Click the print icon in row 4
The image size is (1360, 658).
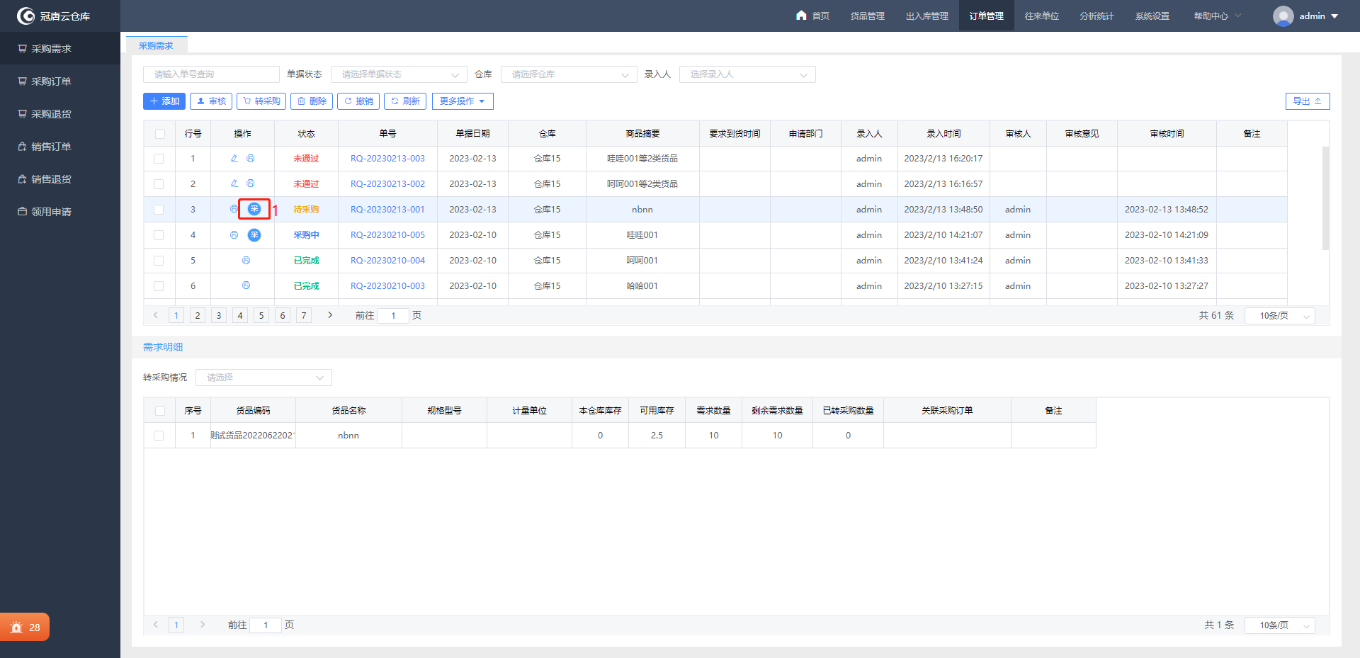[234, 235]
